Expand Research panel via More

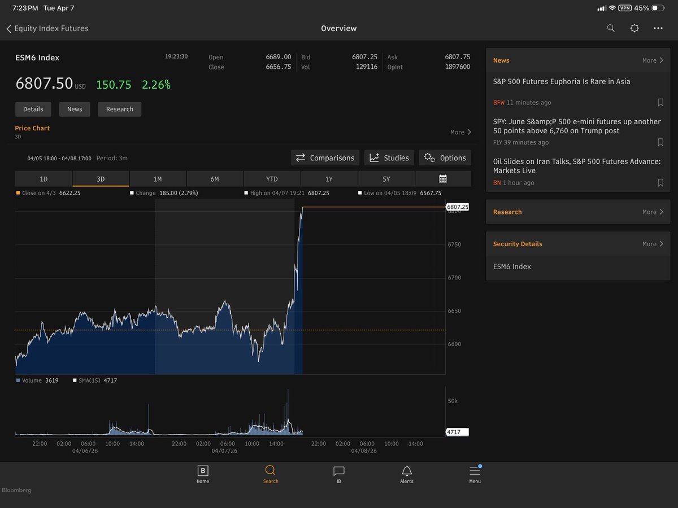(653, 212)
